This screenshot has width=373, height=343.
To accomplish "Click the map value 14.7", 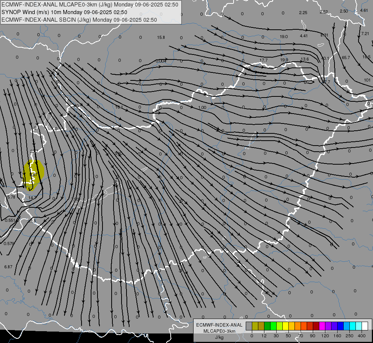I will point(33,198).
